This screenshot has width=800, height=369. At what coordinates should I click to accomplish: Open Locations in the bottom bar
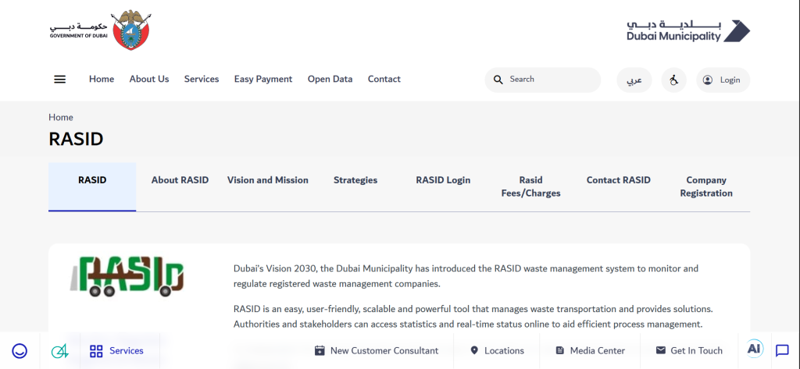point(497,350)
